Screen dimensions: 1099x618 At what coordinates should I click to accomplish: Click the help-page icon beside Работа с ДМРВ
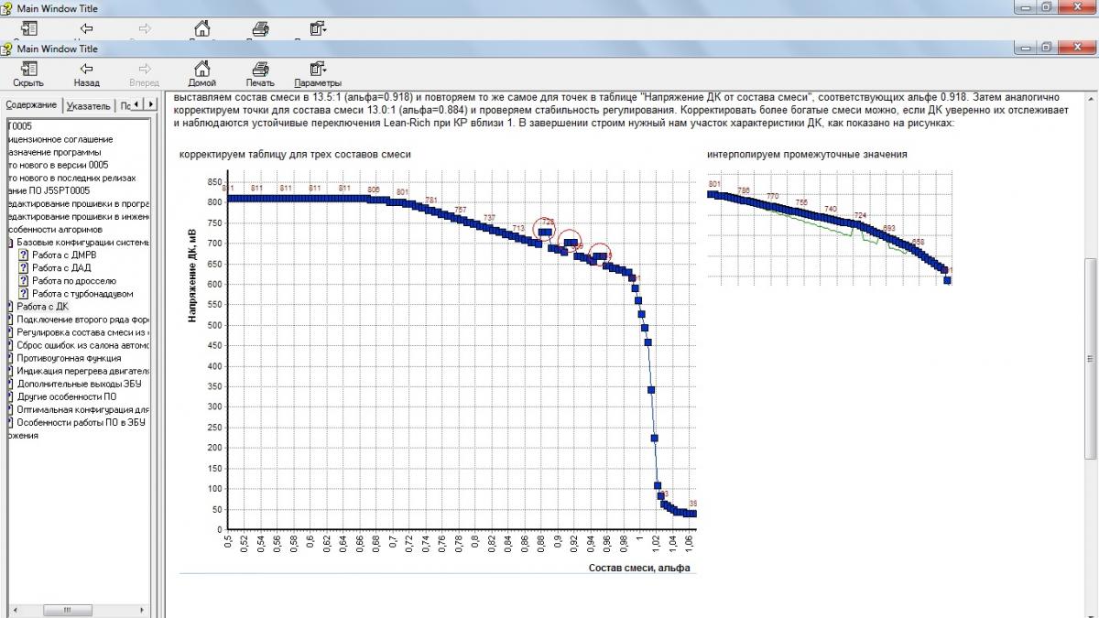(x=24, y=255)
